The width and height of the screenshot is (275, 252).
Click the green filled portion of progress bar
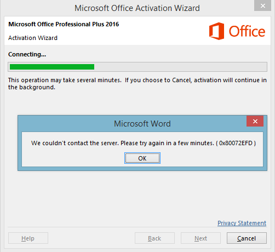(x=52, y=67)
